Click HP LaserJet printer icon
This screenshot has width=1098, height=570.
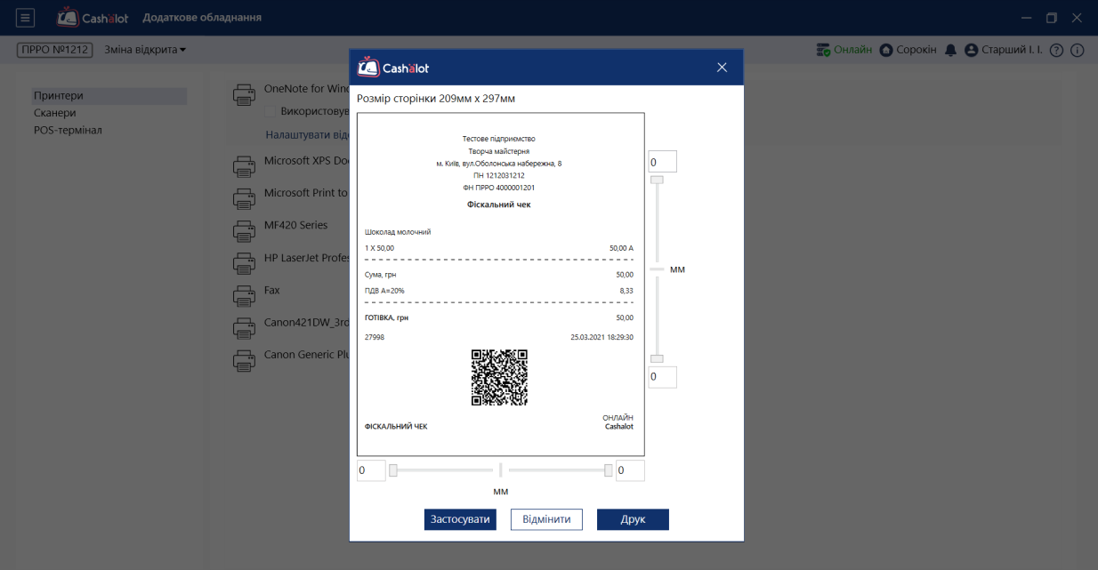(x=244, y=263)
